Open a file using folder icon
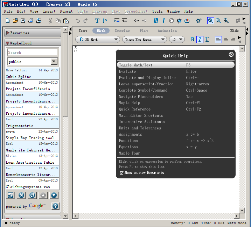 tap(15, 21)
